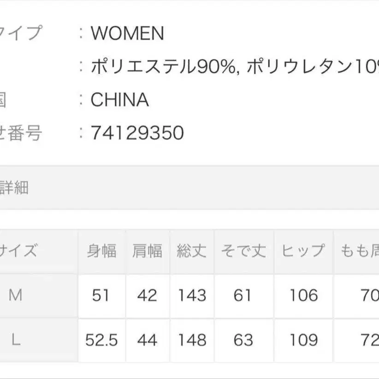This screenshot has width=379, height=379.
Task: Click the ヒップ column header
Action: [303, 251]
